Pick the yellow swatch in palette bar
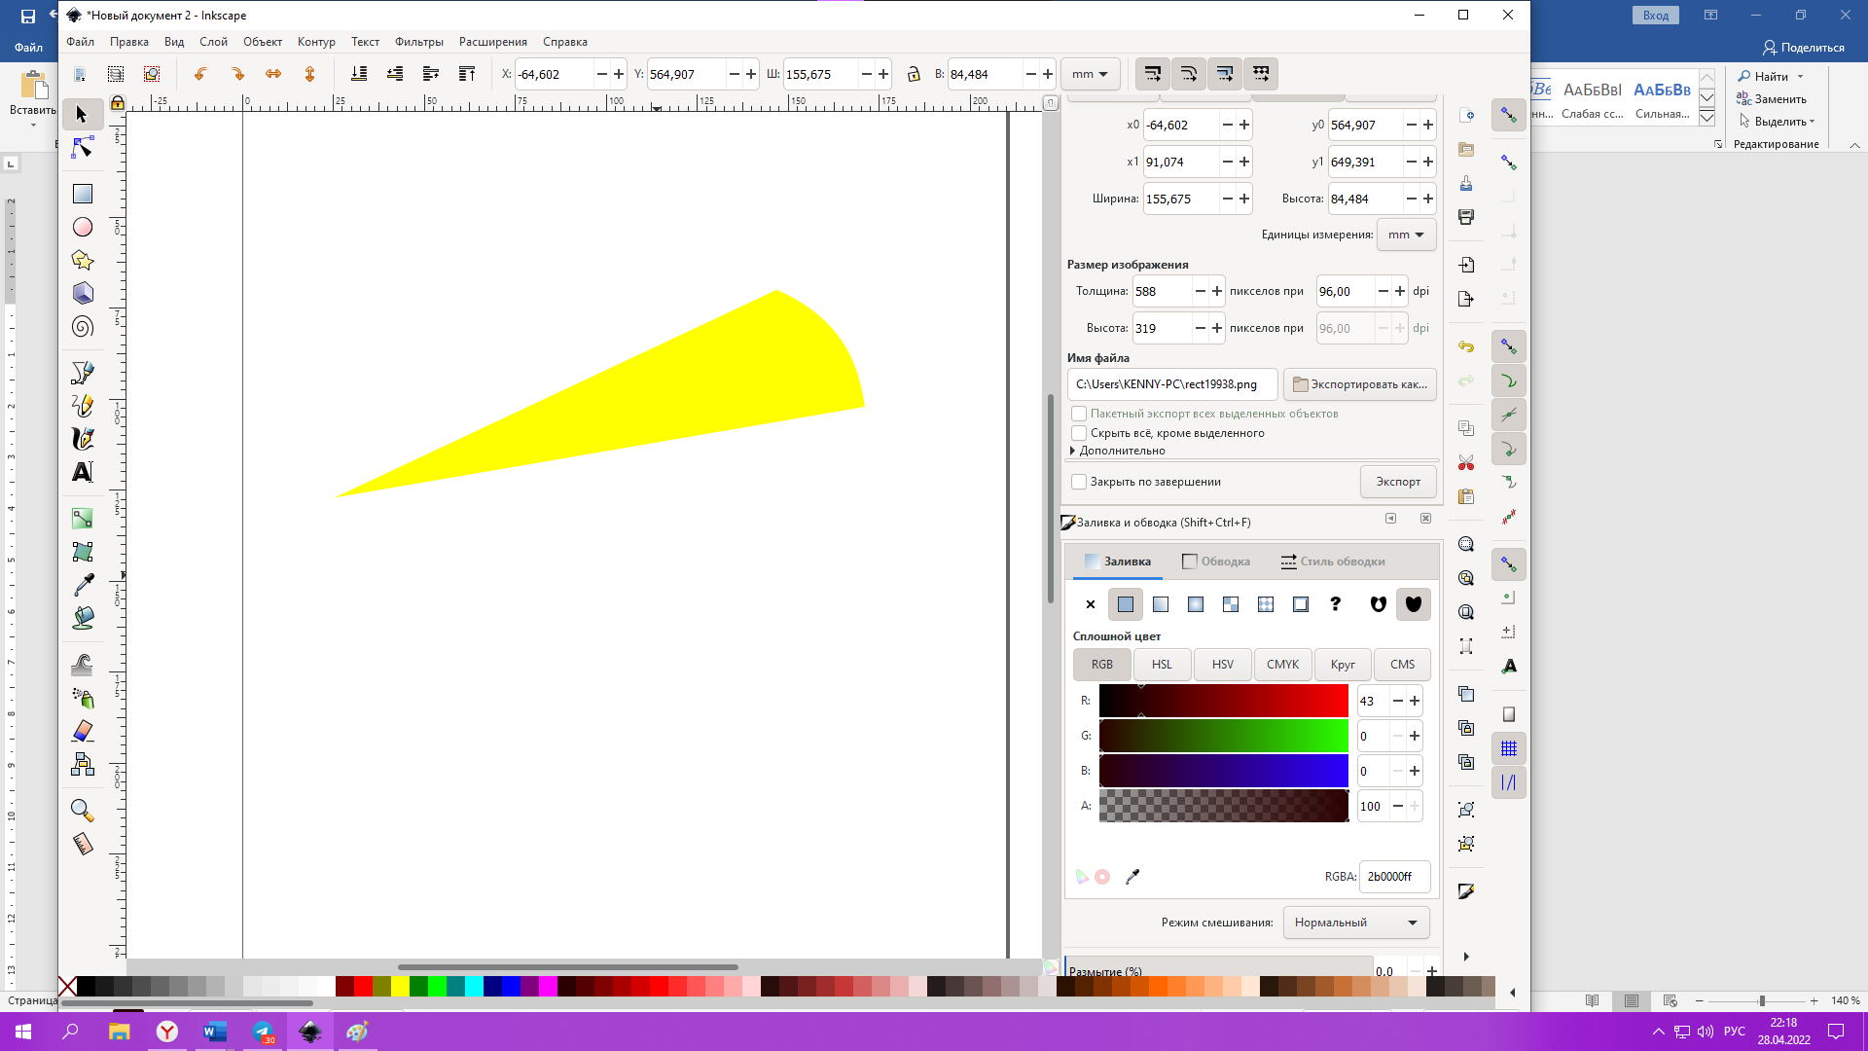Screen dimensions: 1868x1051 click(400, 987)
